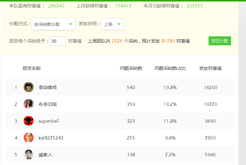Click the 团员名称 column header

click(x=32, y=68)
